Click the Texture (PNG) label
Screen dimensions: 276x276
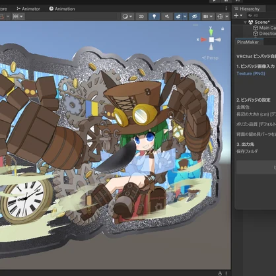click(251, 73)
